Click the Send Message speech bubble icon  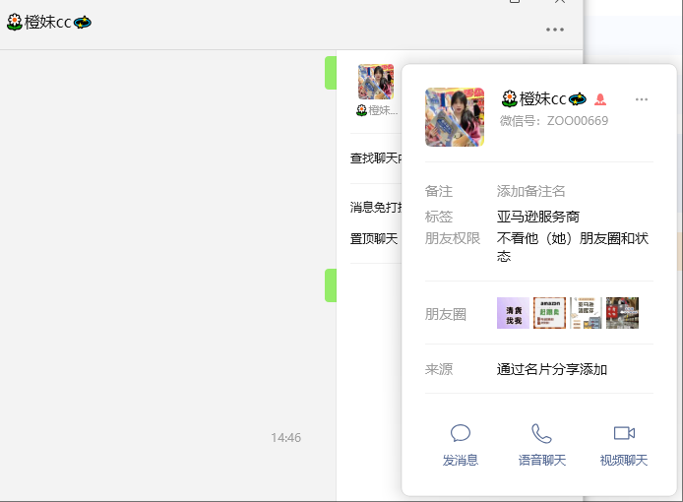[x=460, y=433]
